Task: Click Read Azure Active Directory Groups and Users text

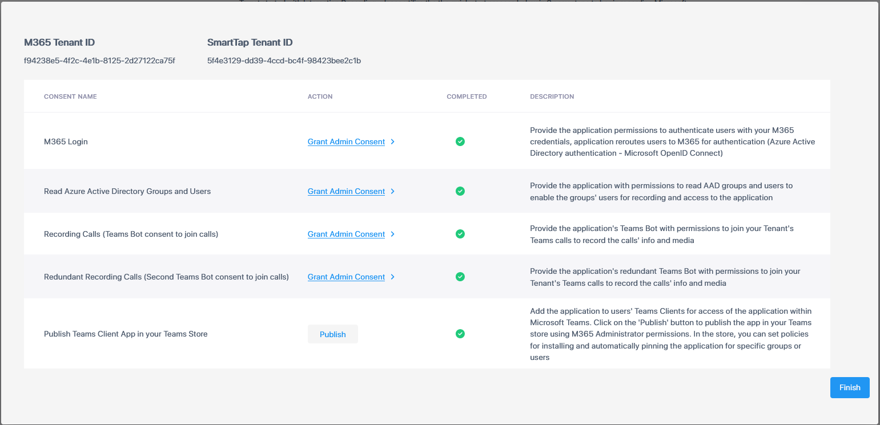Action: tap(127, 191)
